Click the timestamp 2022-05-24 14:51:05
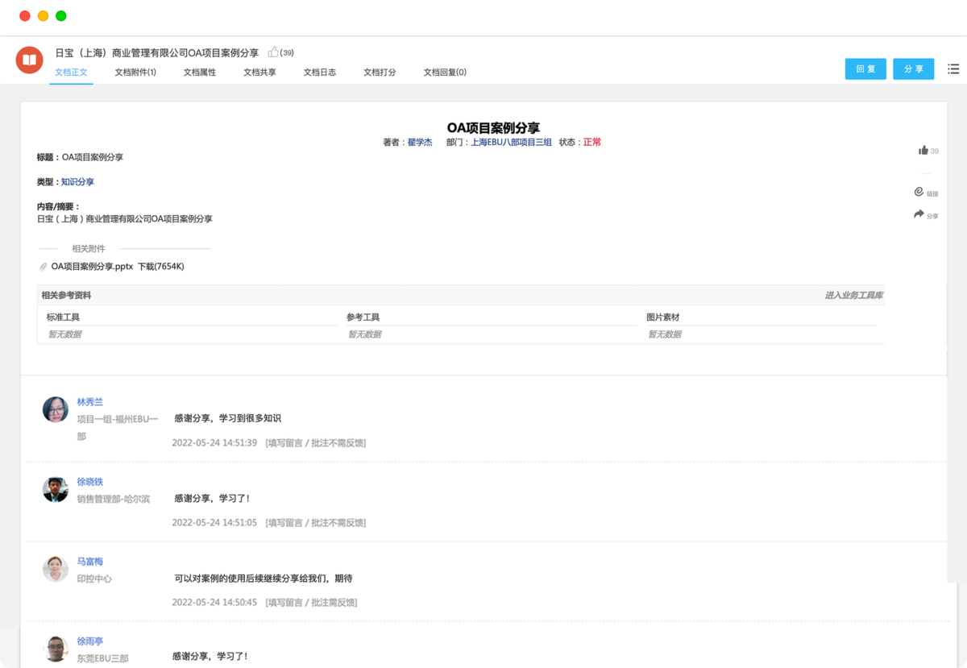Screen dimensions: 967x668 pyautogui.click(x=214, y=522)
